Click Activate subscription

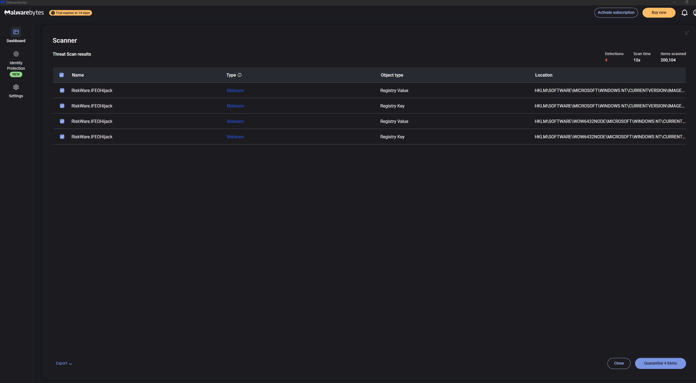point(616,13)
